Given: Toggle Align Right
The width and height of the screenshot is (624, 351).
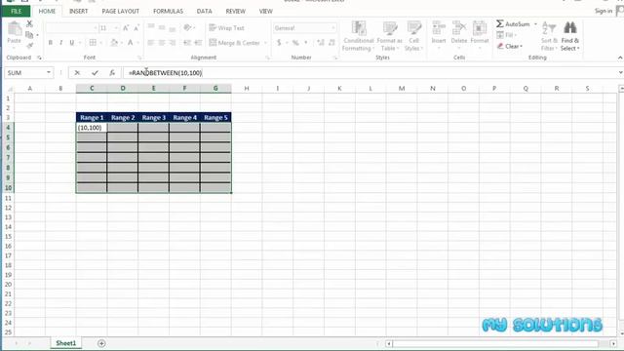Looking at the screenshot, I should (x=173, y=43).
